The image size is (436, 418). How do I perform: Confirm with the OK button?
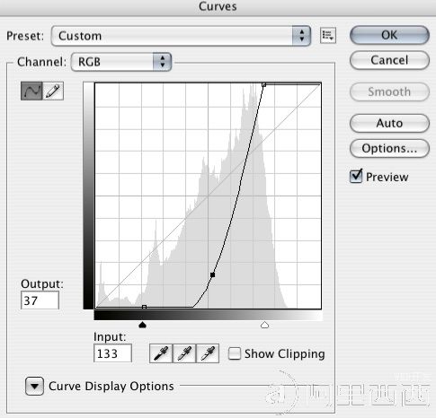tap(389, 35)
